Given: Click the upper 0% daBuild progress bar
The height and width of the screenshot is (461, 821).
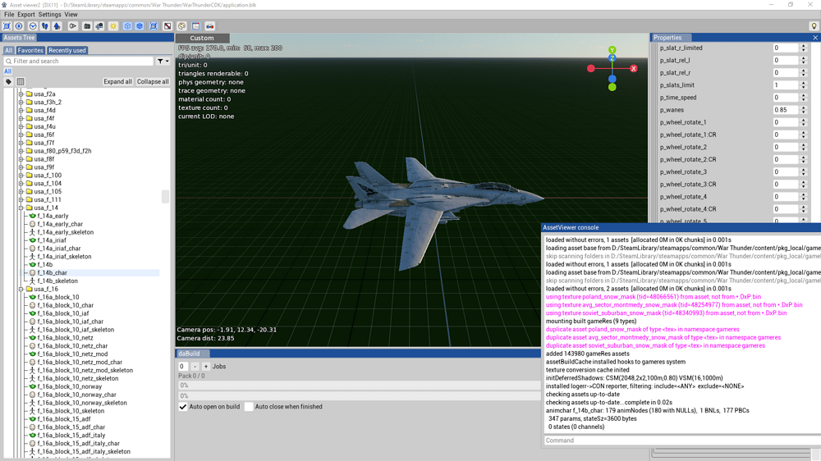Looking at the screenshot, I should 359,386.
